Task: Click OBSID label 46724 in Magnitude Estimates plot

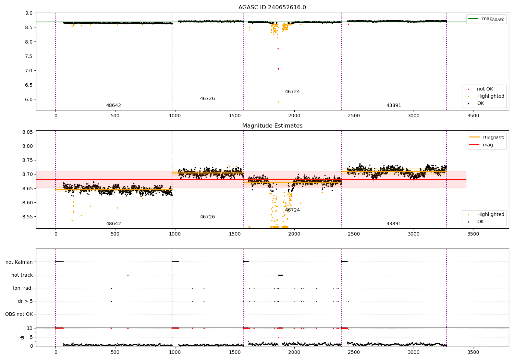Action: (292, 210)
